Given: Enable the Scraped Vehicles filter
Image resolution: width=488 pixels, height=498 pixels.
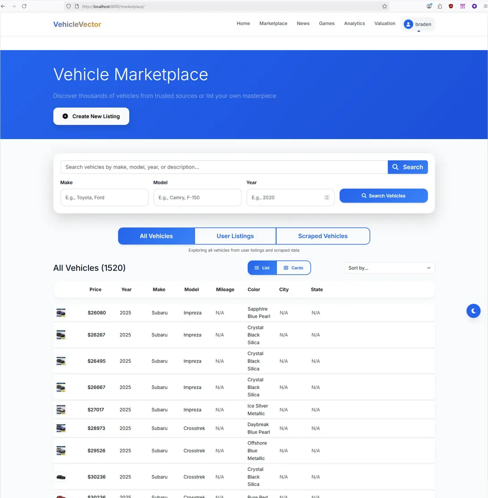Looking at the screenshot, I should tap(323, 236).
